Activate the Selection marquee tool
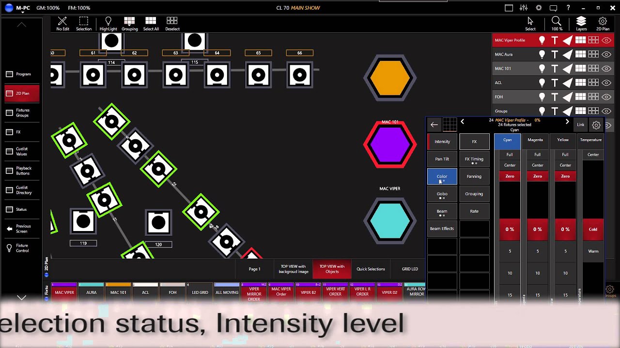 click(x=83, y=23)
